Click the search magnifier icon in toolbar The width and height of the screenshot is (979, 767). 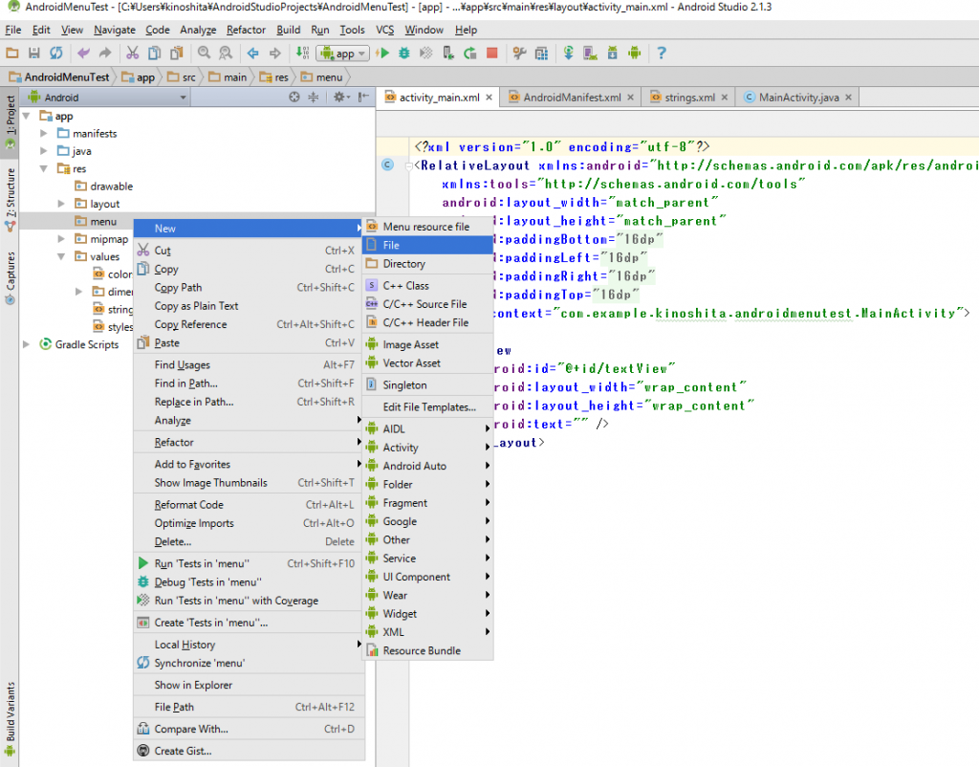(x=204, y=53)
